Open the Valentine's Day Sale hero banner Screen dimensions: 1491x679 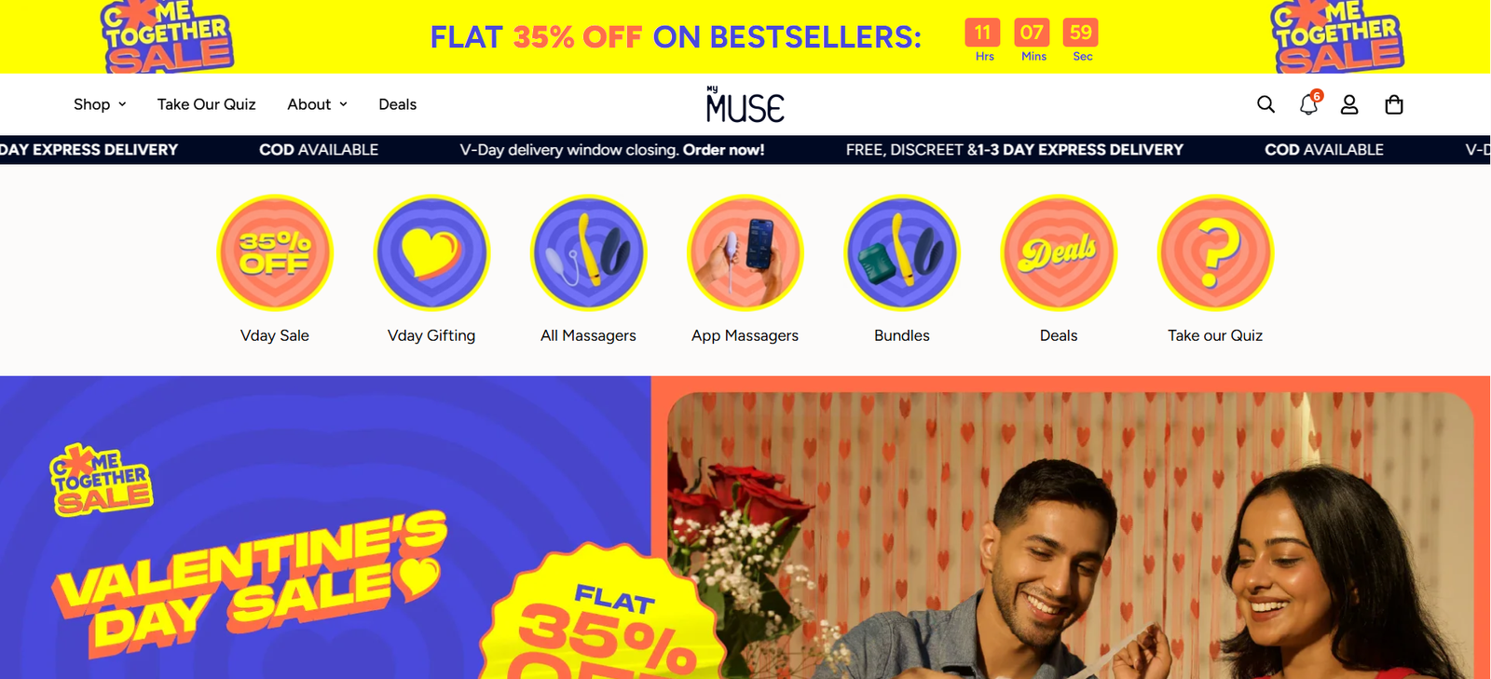pos(745,527)
